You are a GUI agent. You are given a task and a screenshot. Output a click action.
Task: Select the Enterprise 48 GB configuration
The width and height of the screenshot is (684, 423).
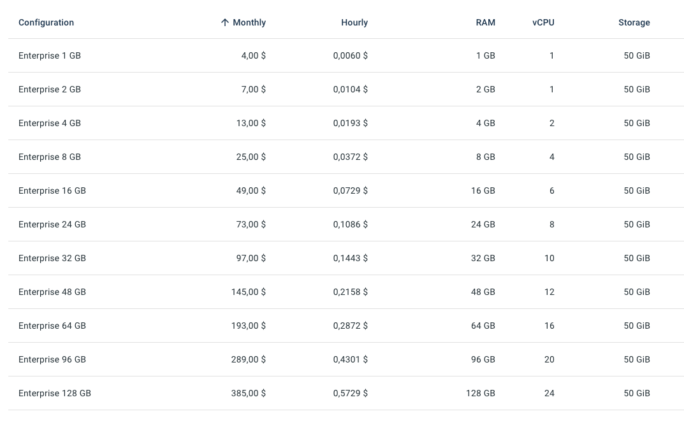pos(52,292)
